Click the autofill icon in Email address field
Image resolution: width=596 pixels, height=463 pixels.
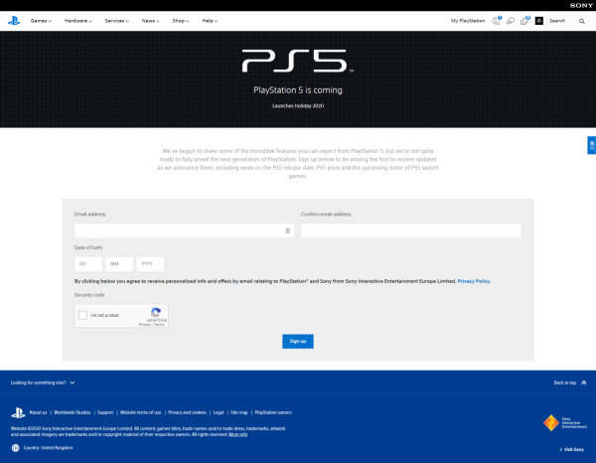point(288,231)
